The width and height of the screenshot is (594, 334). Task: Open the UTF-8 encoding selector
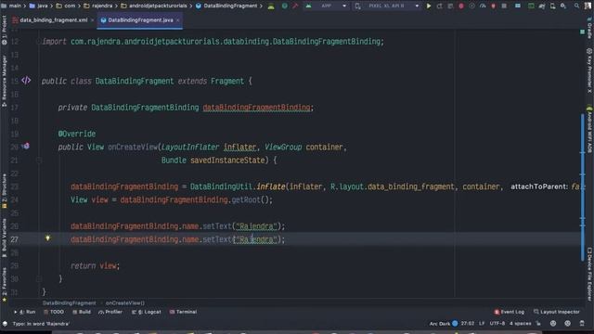click(x=497, y=324)
